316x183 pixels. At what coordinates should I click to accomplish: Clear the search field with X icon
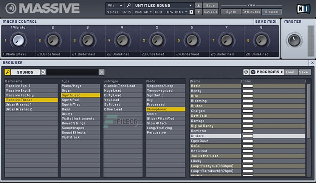pos(102,72)
